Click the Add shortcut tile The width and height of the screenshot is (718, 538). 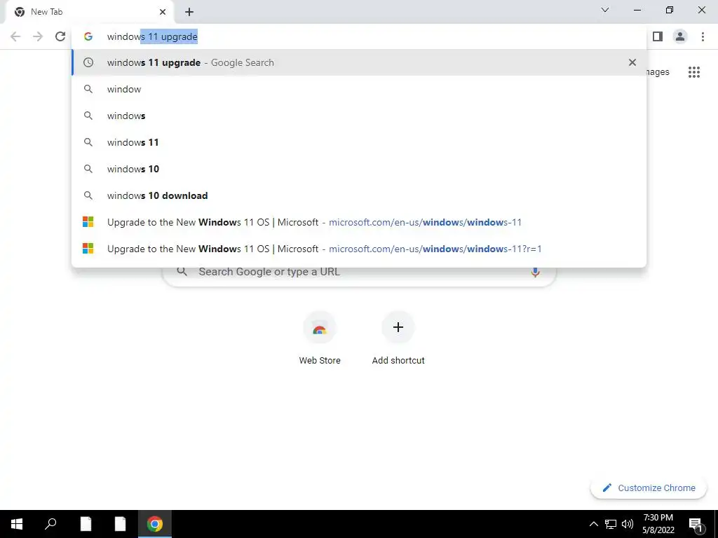(x=398, y=338)
